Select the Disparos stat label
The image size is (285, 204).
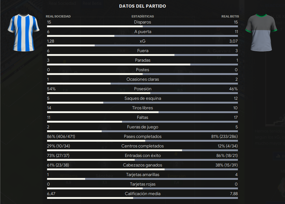(x=142, y=22)
